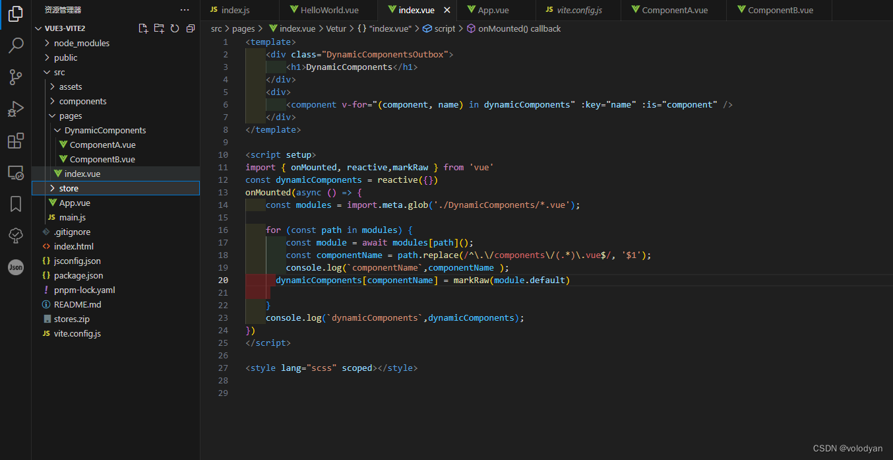Switch to the App.vue tab
893x460 pixels.
[x=495, y=10]
